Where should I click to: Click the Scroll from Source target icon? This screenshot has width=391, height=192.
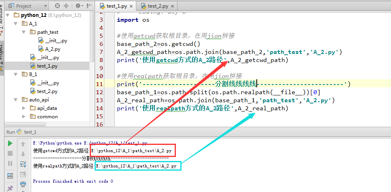coord(57,6)
